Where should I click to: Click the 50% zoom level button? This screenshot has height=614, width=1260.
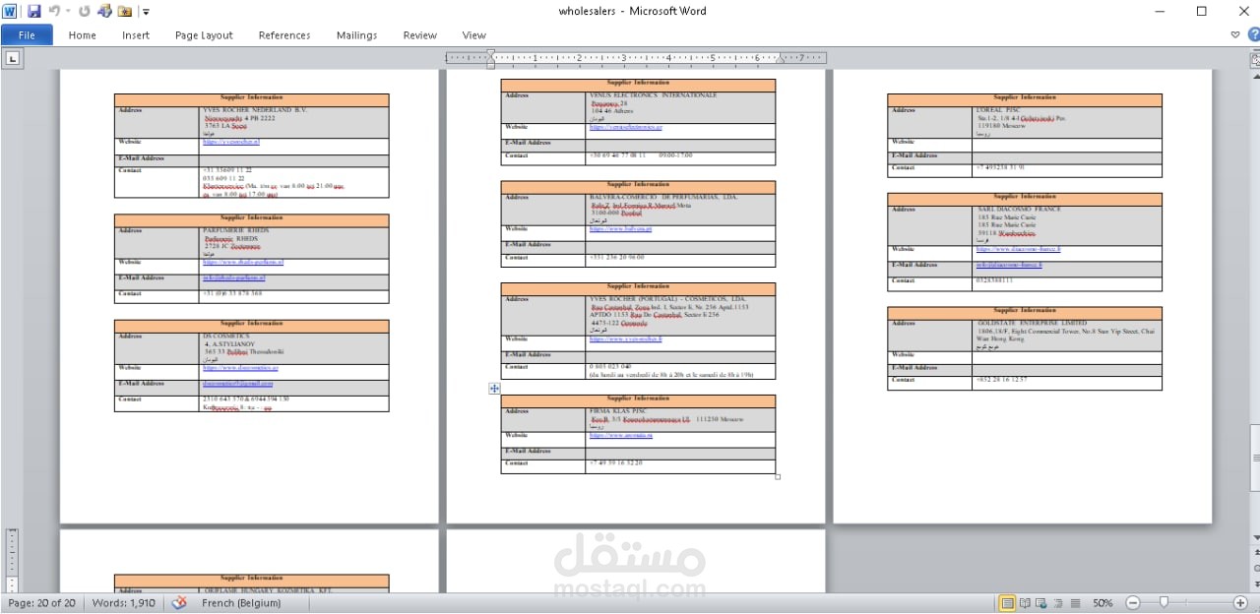pyautogui.click(x=1102, y=603)
